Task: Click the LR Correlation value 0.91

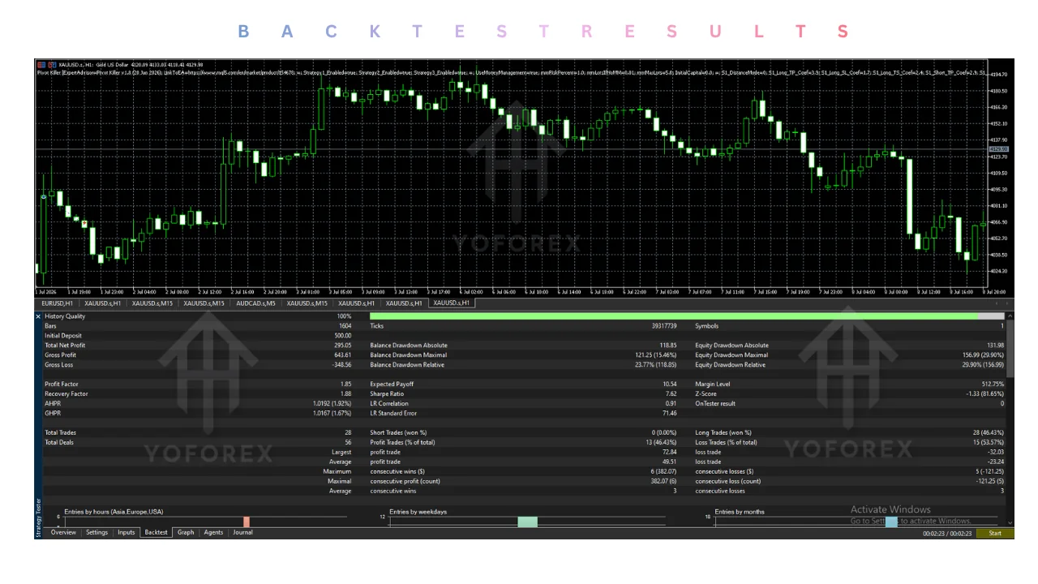Action: (x=670, y=404)
